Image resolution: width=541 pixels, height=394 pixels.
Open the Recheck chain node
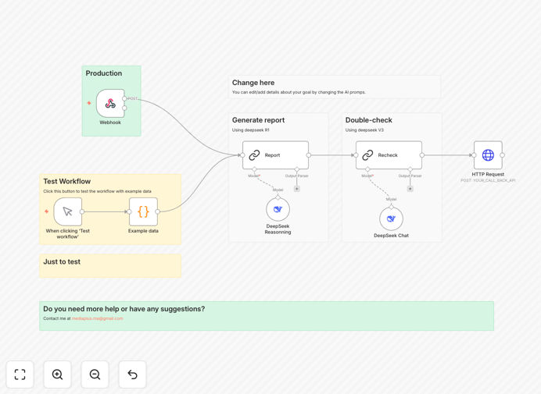389,155
